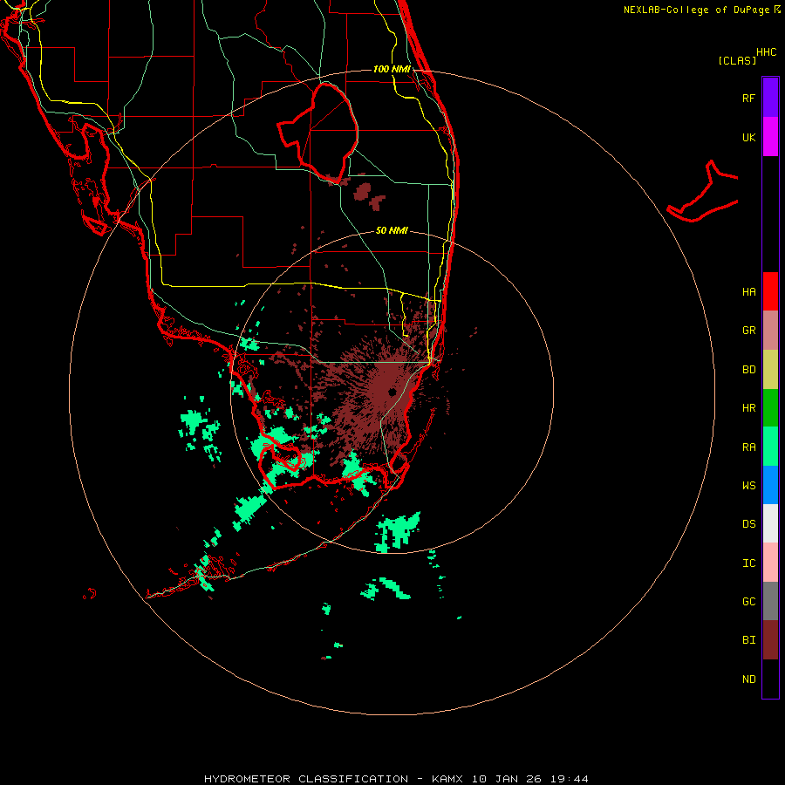Screen dimensions: 785x785
Task: Click the HR legend label
Action: coord(748,408)
